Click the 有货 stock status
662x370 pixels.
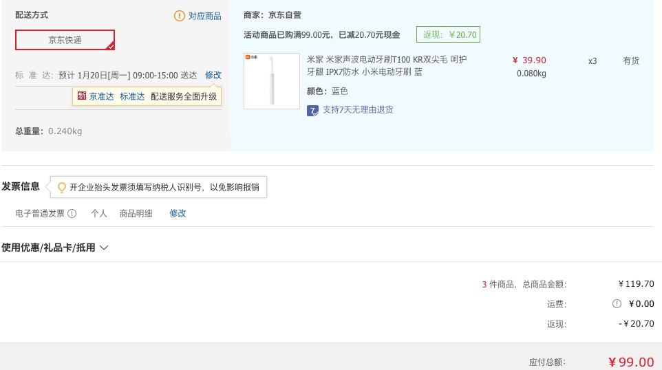click(631, 61)
